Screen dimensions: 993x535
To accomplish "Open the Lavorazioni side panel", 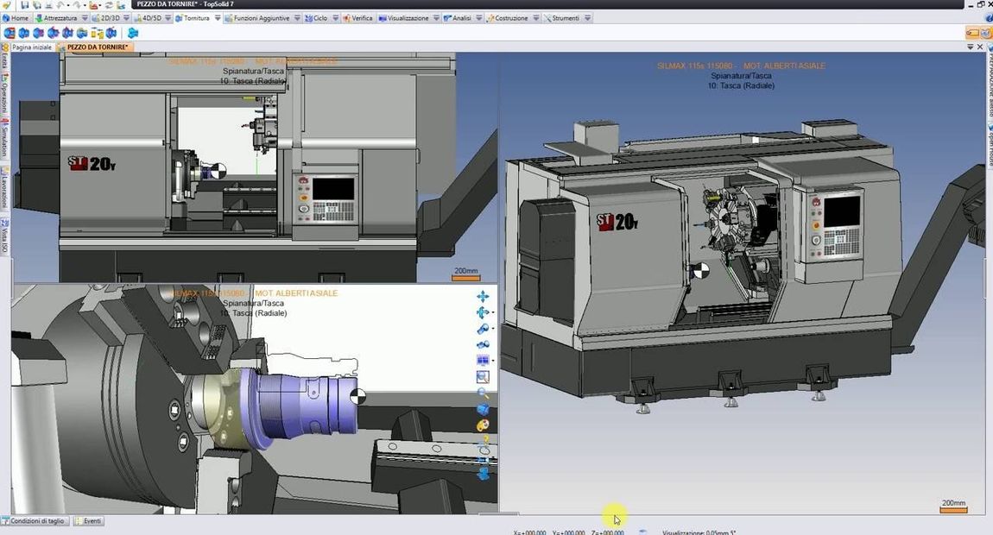I will [4, 188].
